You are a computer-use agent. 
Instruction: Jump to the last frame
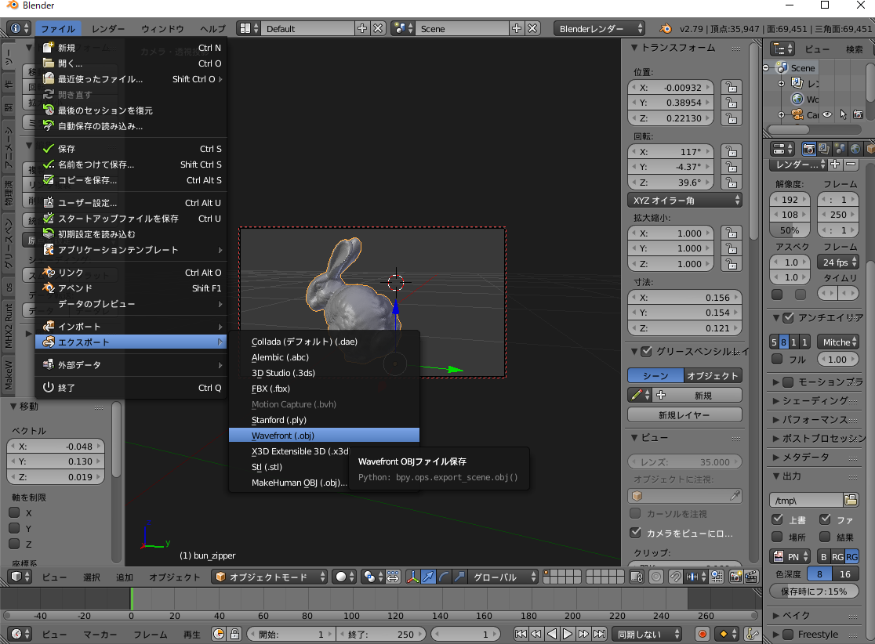tap(599, 634)
